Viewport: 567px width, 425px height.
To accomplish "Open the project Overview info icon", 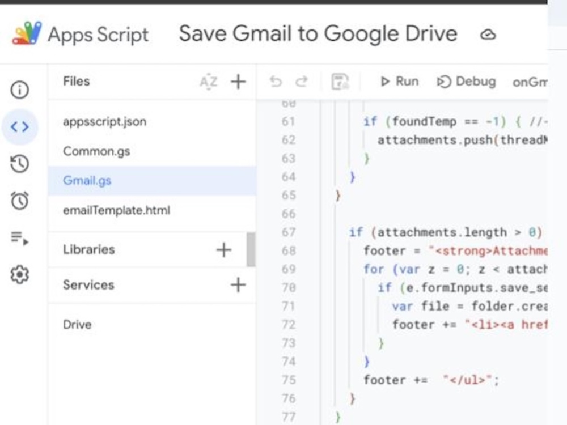I will point(19,90).
